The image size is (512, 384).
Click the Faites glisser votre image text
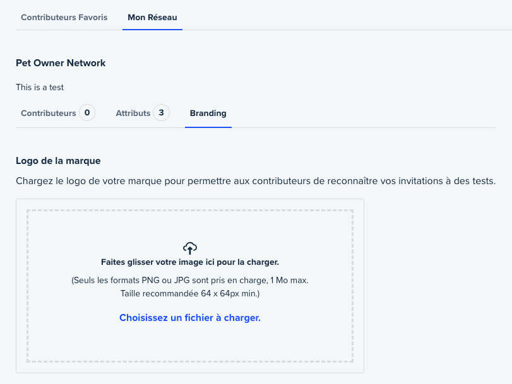pos(190,262)
